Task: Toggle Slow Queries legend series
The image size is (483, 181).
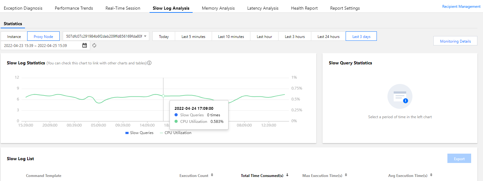Action: tap(139, 133)
